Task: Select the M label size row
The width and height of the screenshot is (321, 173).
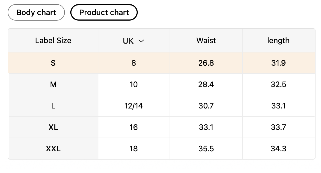Action: point(53,85)
